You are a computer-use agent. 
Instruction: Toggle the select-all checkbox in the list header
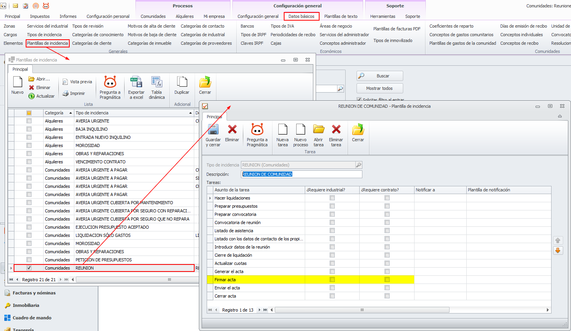click(x=29, y=113)
